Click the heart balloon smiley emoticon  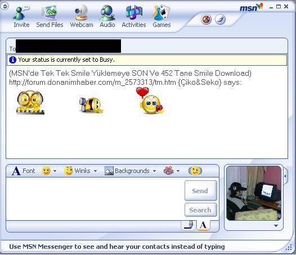click(x=150, y=101)
